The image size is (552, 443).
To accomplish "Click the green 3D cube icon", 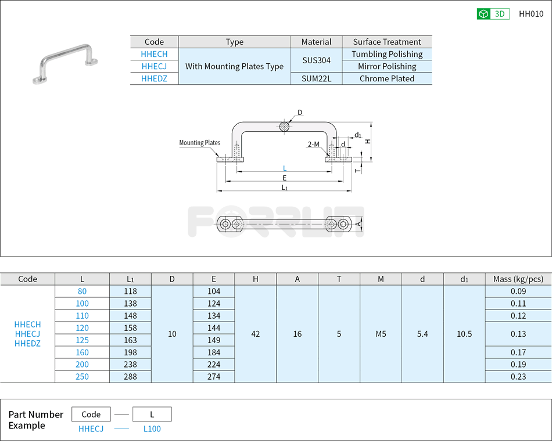I will coord(483,14).
